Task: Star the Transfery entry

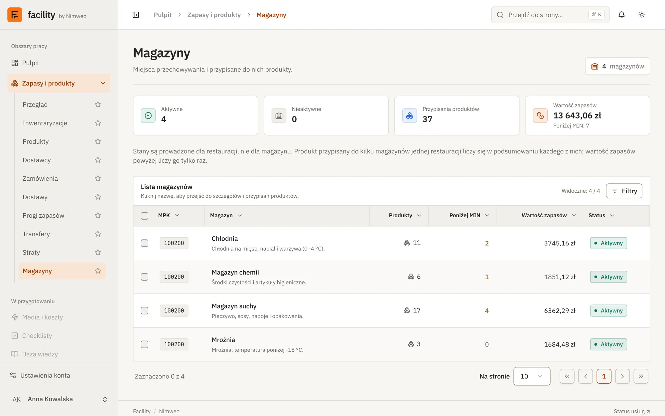Action: (98, 234)
